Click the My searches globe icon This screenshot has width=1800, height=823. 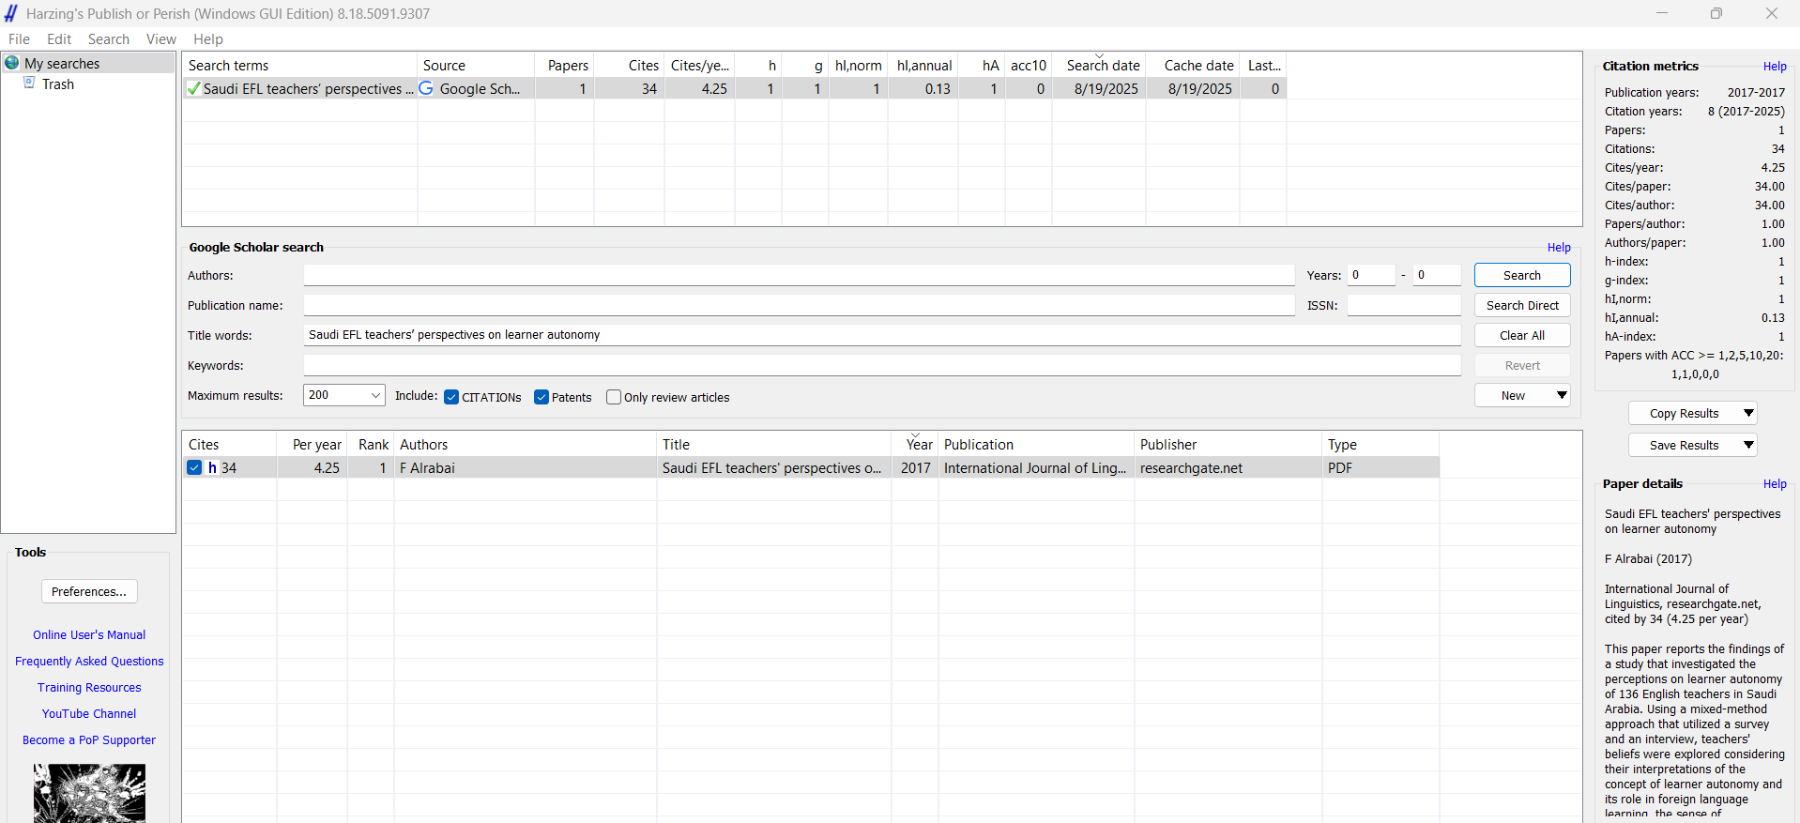12,63
